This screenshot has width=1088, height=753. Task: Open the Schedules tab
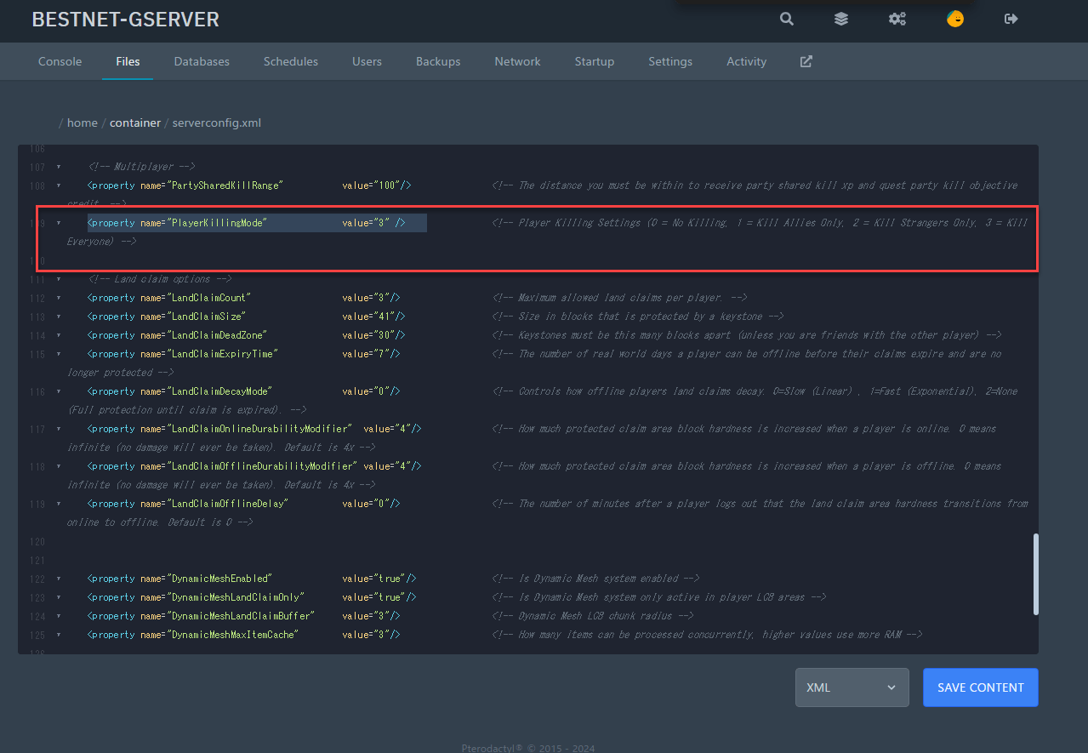[291, 61]
